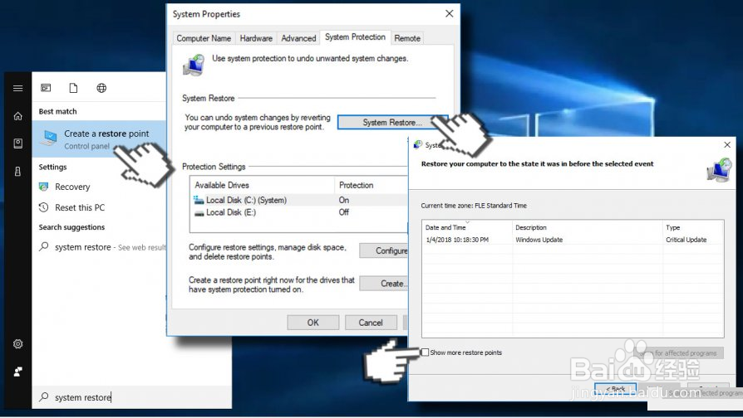Click the 1/4/2018 10:18:30 PM cell
The image size is (743, 418).
(x=457, y=240)
